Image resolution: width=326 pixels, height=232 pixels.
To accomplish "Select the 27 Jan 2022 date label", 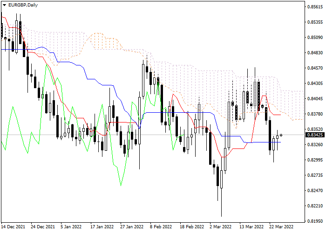I will (132, 226).
